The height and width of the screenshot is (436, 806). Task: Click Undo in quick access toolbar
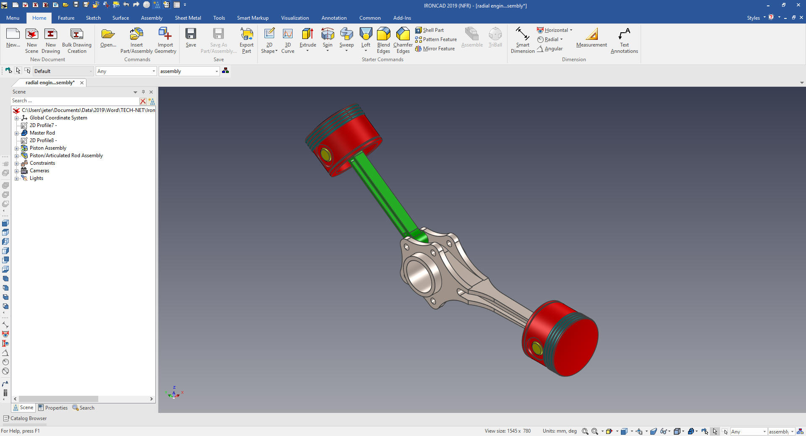(x=126, y=5)
